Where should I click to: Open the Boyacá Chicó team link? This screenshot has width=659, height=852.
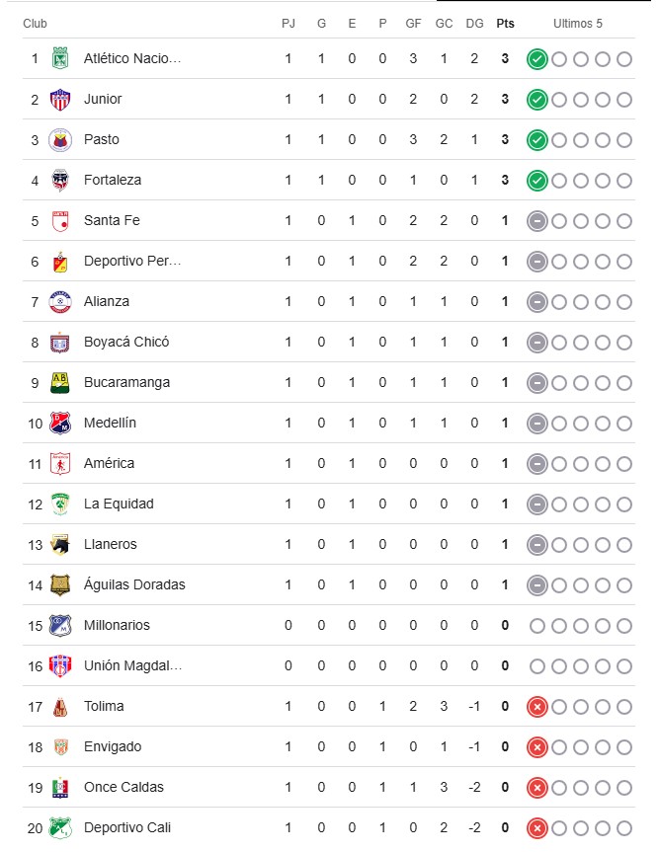tap(126, 342)
